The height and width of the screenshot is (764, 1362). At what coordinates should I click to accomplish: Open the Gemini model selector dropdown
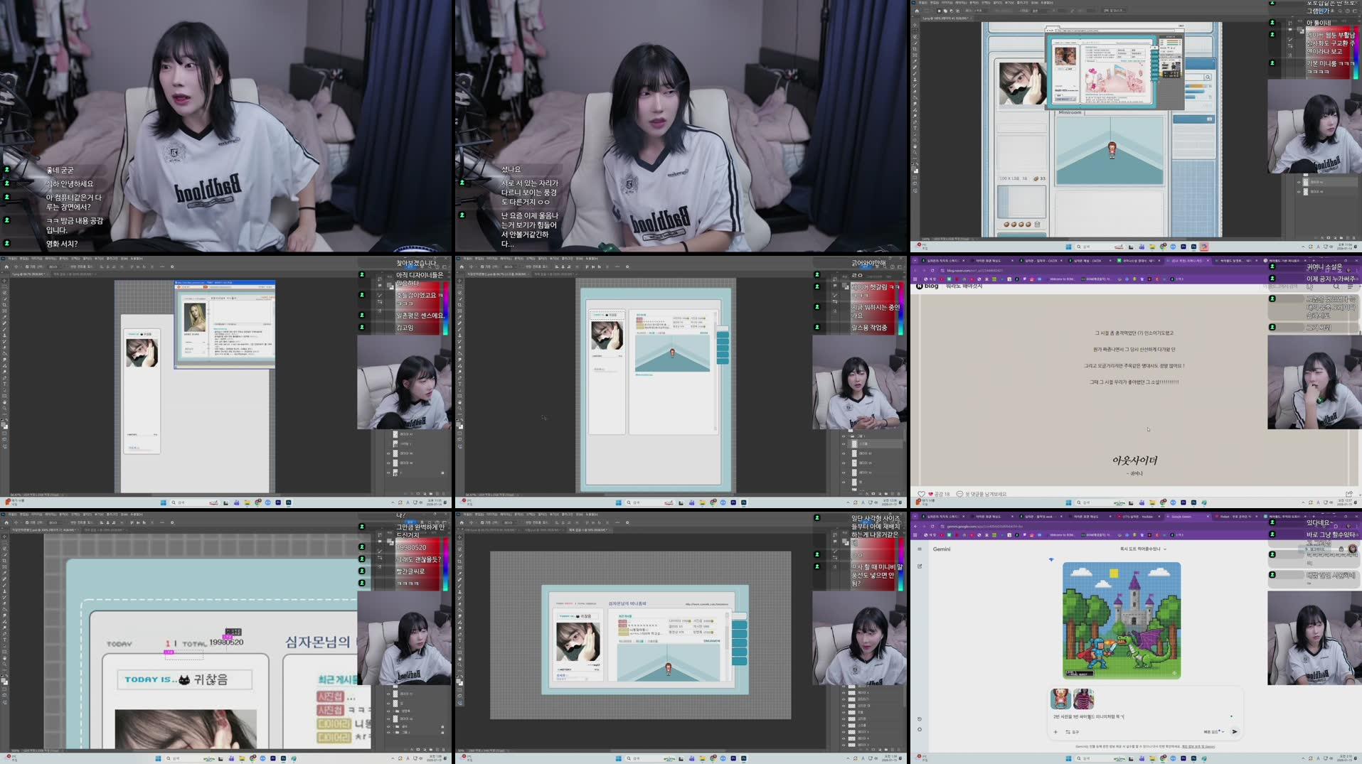click(1211, 732)
